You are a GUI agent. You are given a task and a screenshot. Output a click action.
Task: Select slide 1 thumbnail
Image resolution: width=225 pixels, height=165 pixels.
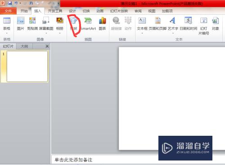click(x=27, y=67)
